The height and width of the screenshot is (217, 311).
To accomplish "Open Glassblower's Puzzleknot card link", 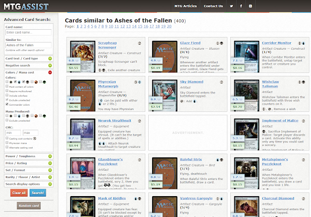I will (x=110, y=162).
